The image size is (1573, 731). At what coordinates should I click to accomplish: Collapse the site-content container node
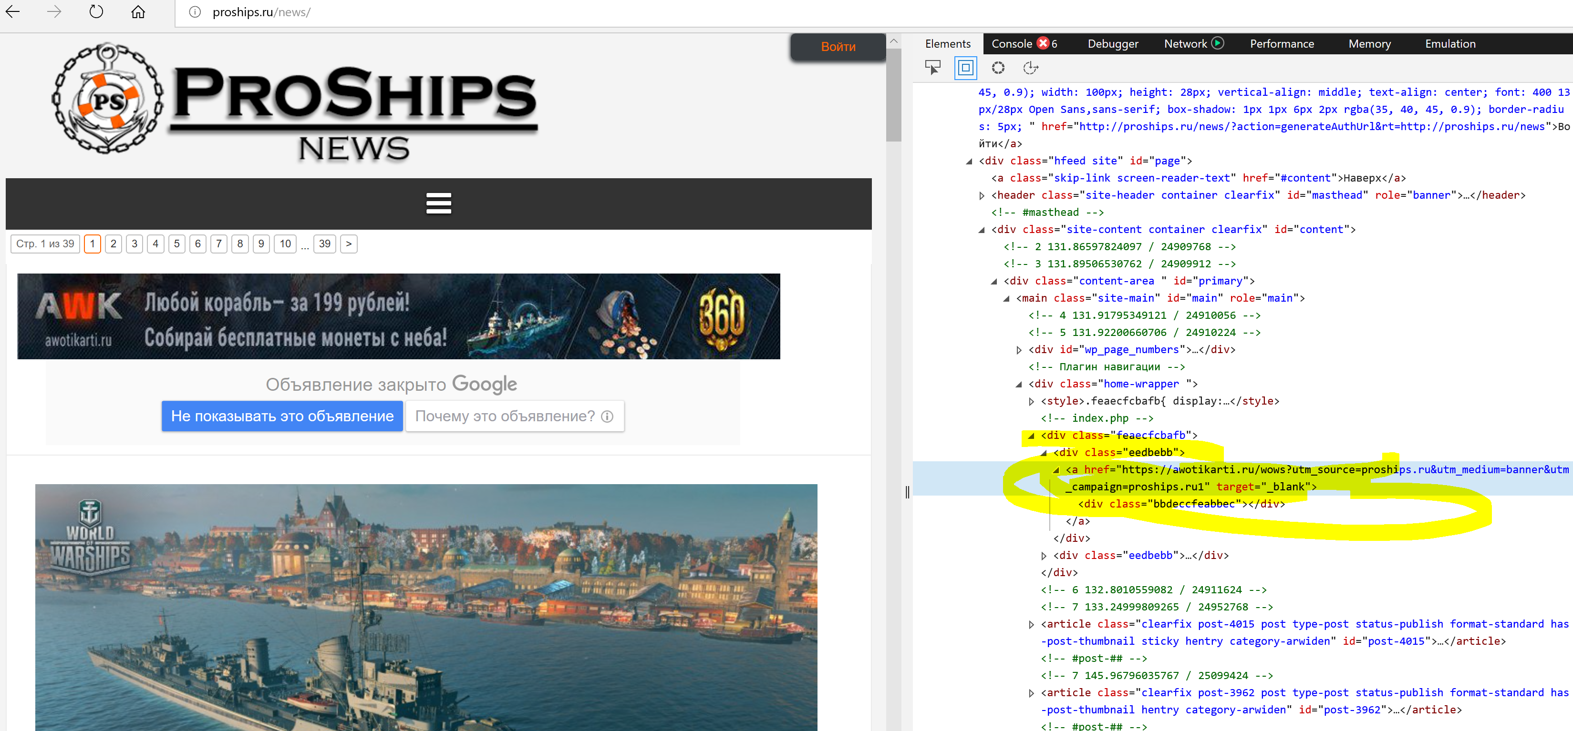pyautogui.click(x=981, y=230)
